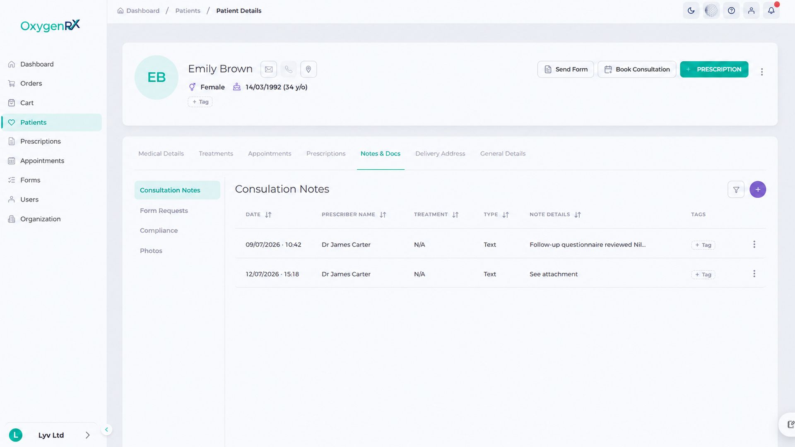Open actions menu for 12/07/2026 note
The image size is (795, 447).
click(x=754, y=274)
